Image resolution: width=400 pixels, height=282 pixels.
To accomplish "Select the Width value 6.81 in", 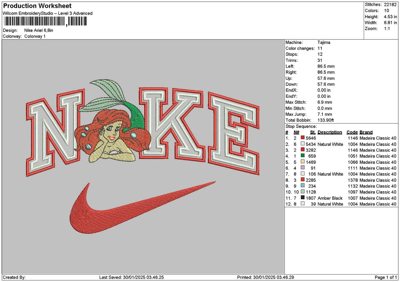I will (x=390, y=23).
